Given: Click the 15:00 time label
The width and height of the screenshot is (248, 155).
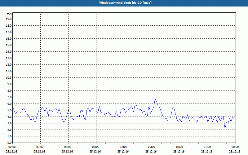Looking at the screenshot, I should click(x=152, y=147).
